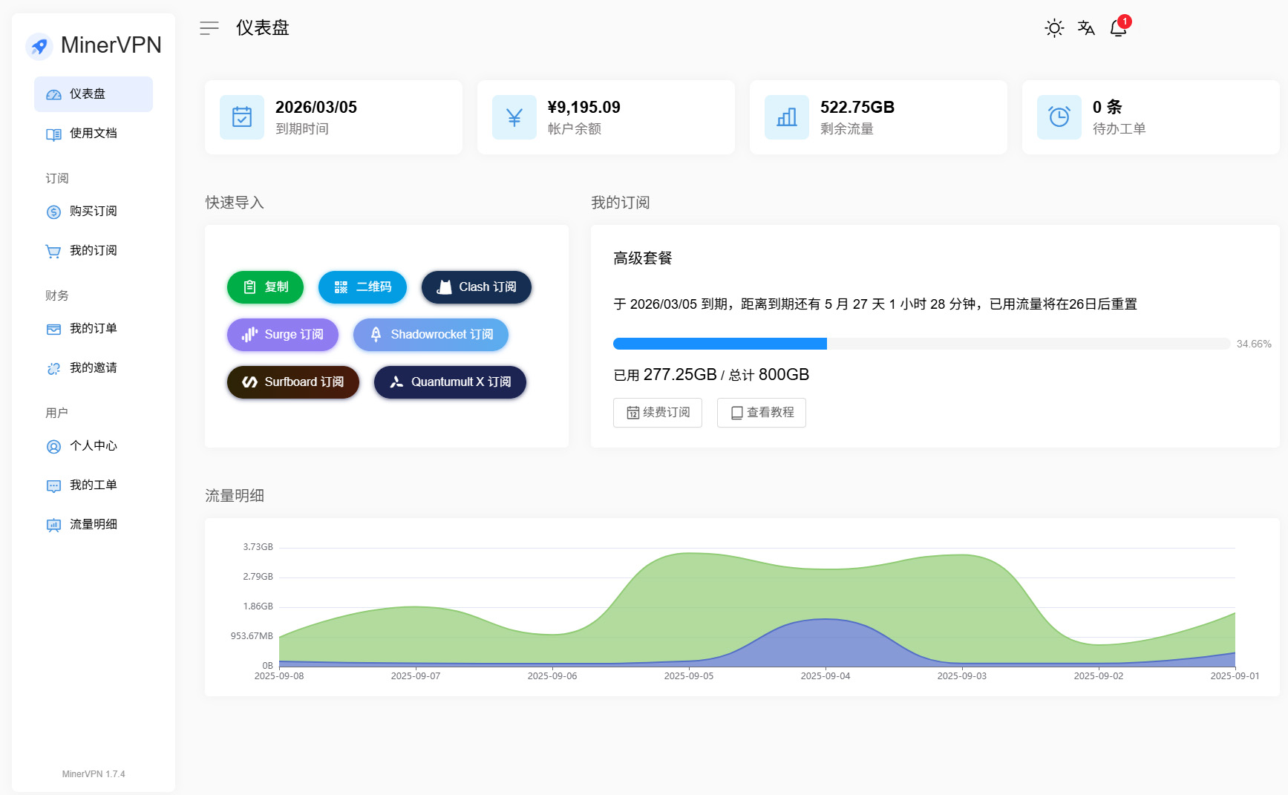The width and height of the screenshot is (1288, 795).
Task: Collapse the sidebar with hamburger icon
Action: [x=209, y=28]
